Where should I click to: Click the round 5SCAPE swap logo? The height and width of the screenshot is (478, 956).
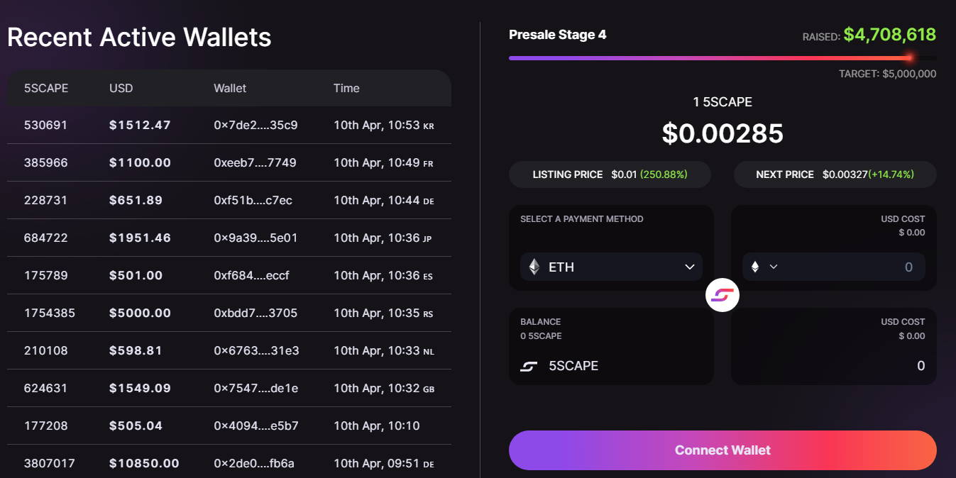[x=723, y=295]
